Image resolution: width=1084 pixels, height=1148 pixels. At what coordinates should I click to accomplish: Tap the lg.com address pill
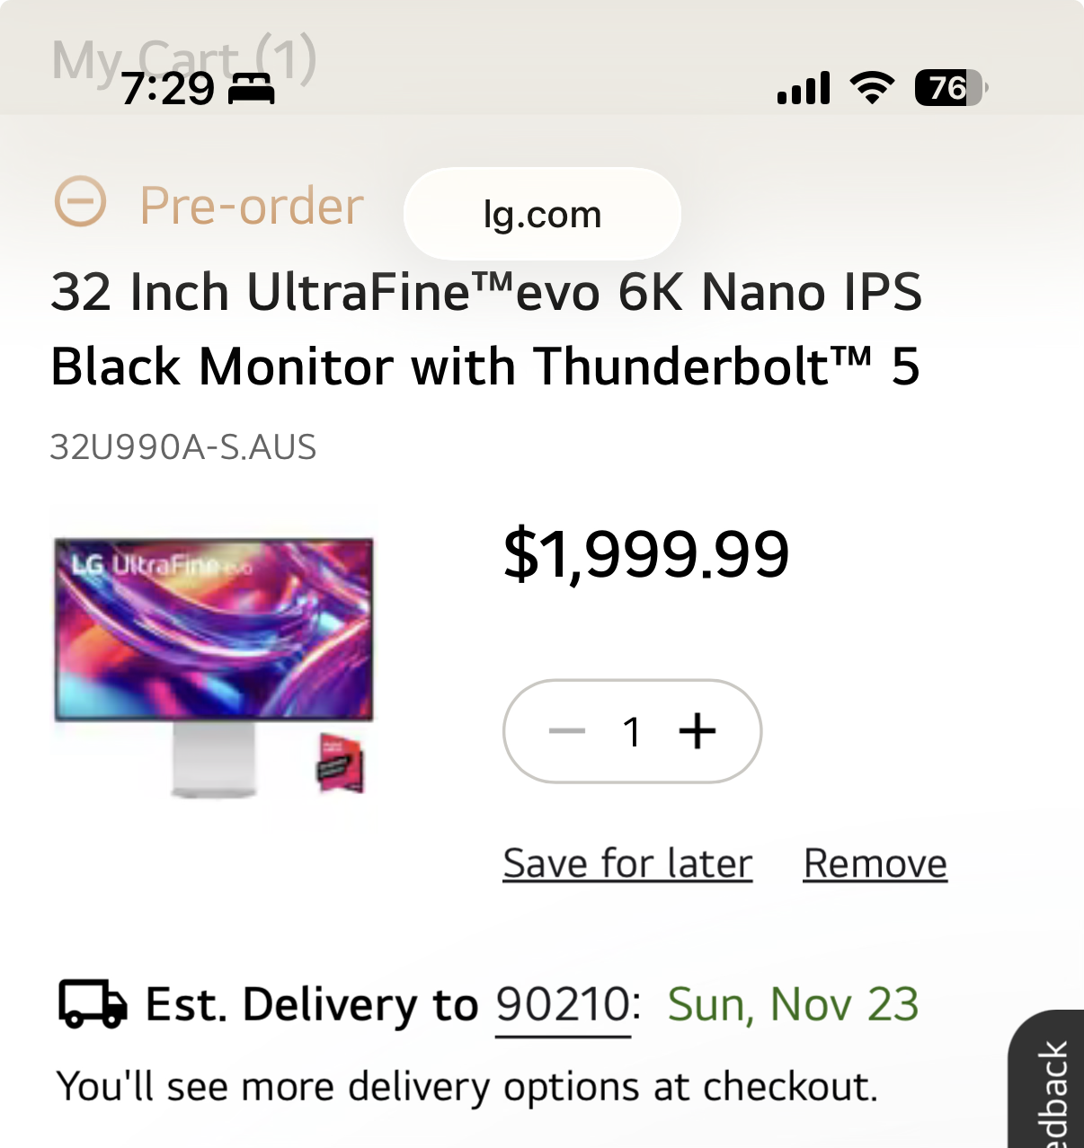tap(542, 214)
